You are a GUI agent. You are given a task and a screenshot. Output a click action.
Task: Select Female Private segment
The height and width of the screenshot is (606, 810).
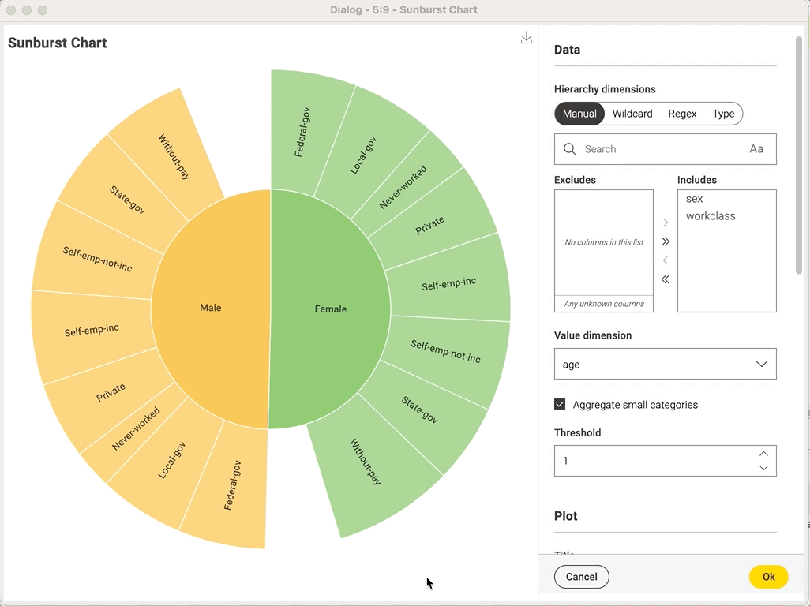point(429,225)
